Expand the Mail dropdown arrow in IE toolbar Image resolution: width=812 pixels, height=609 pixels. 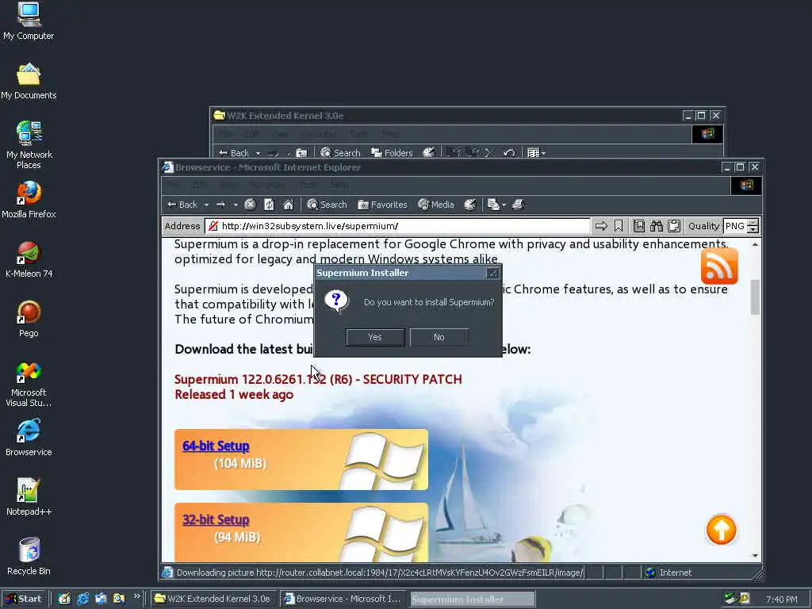tap(504, 205)
